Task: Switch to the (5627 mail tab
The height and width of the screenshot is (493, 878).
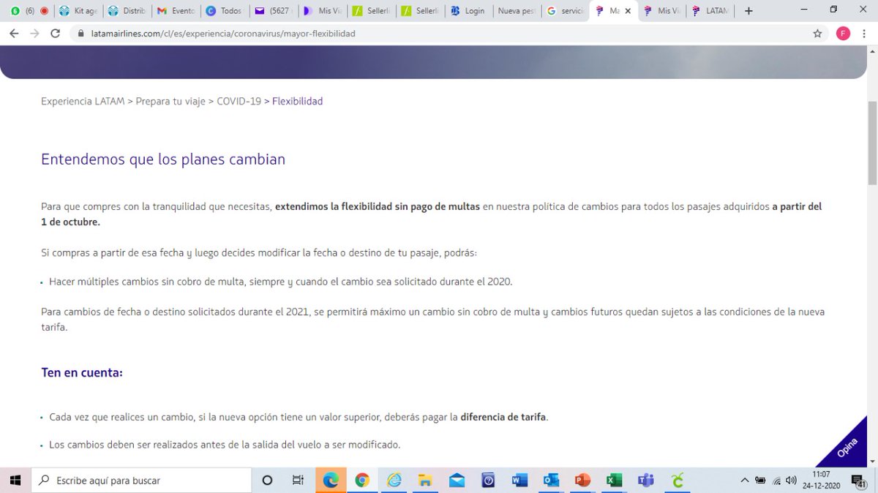Action: pos(274,11)
